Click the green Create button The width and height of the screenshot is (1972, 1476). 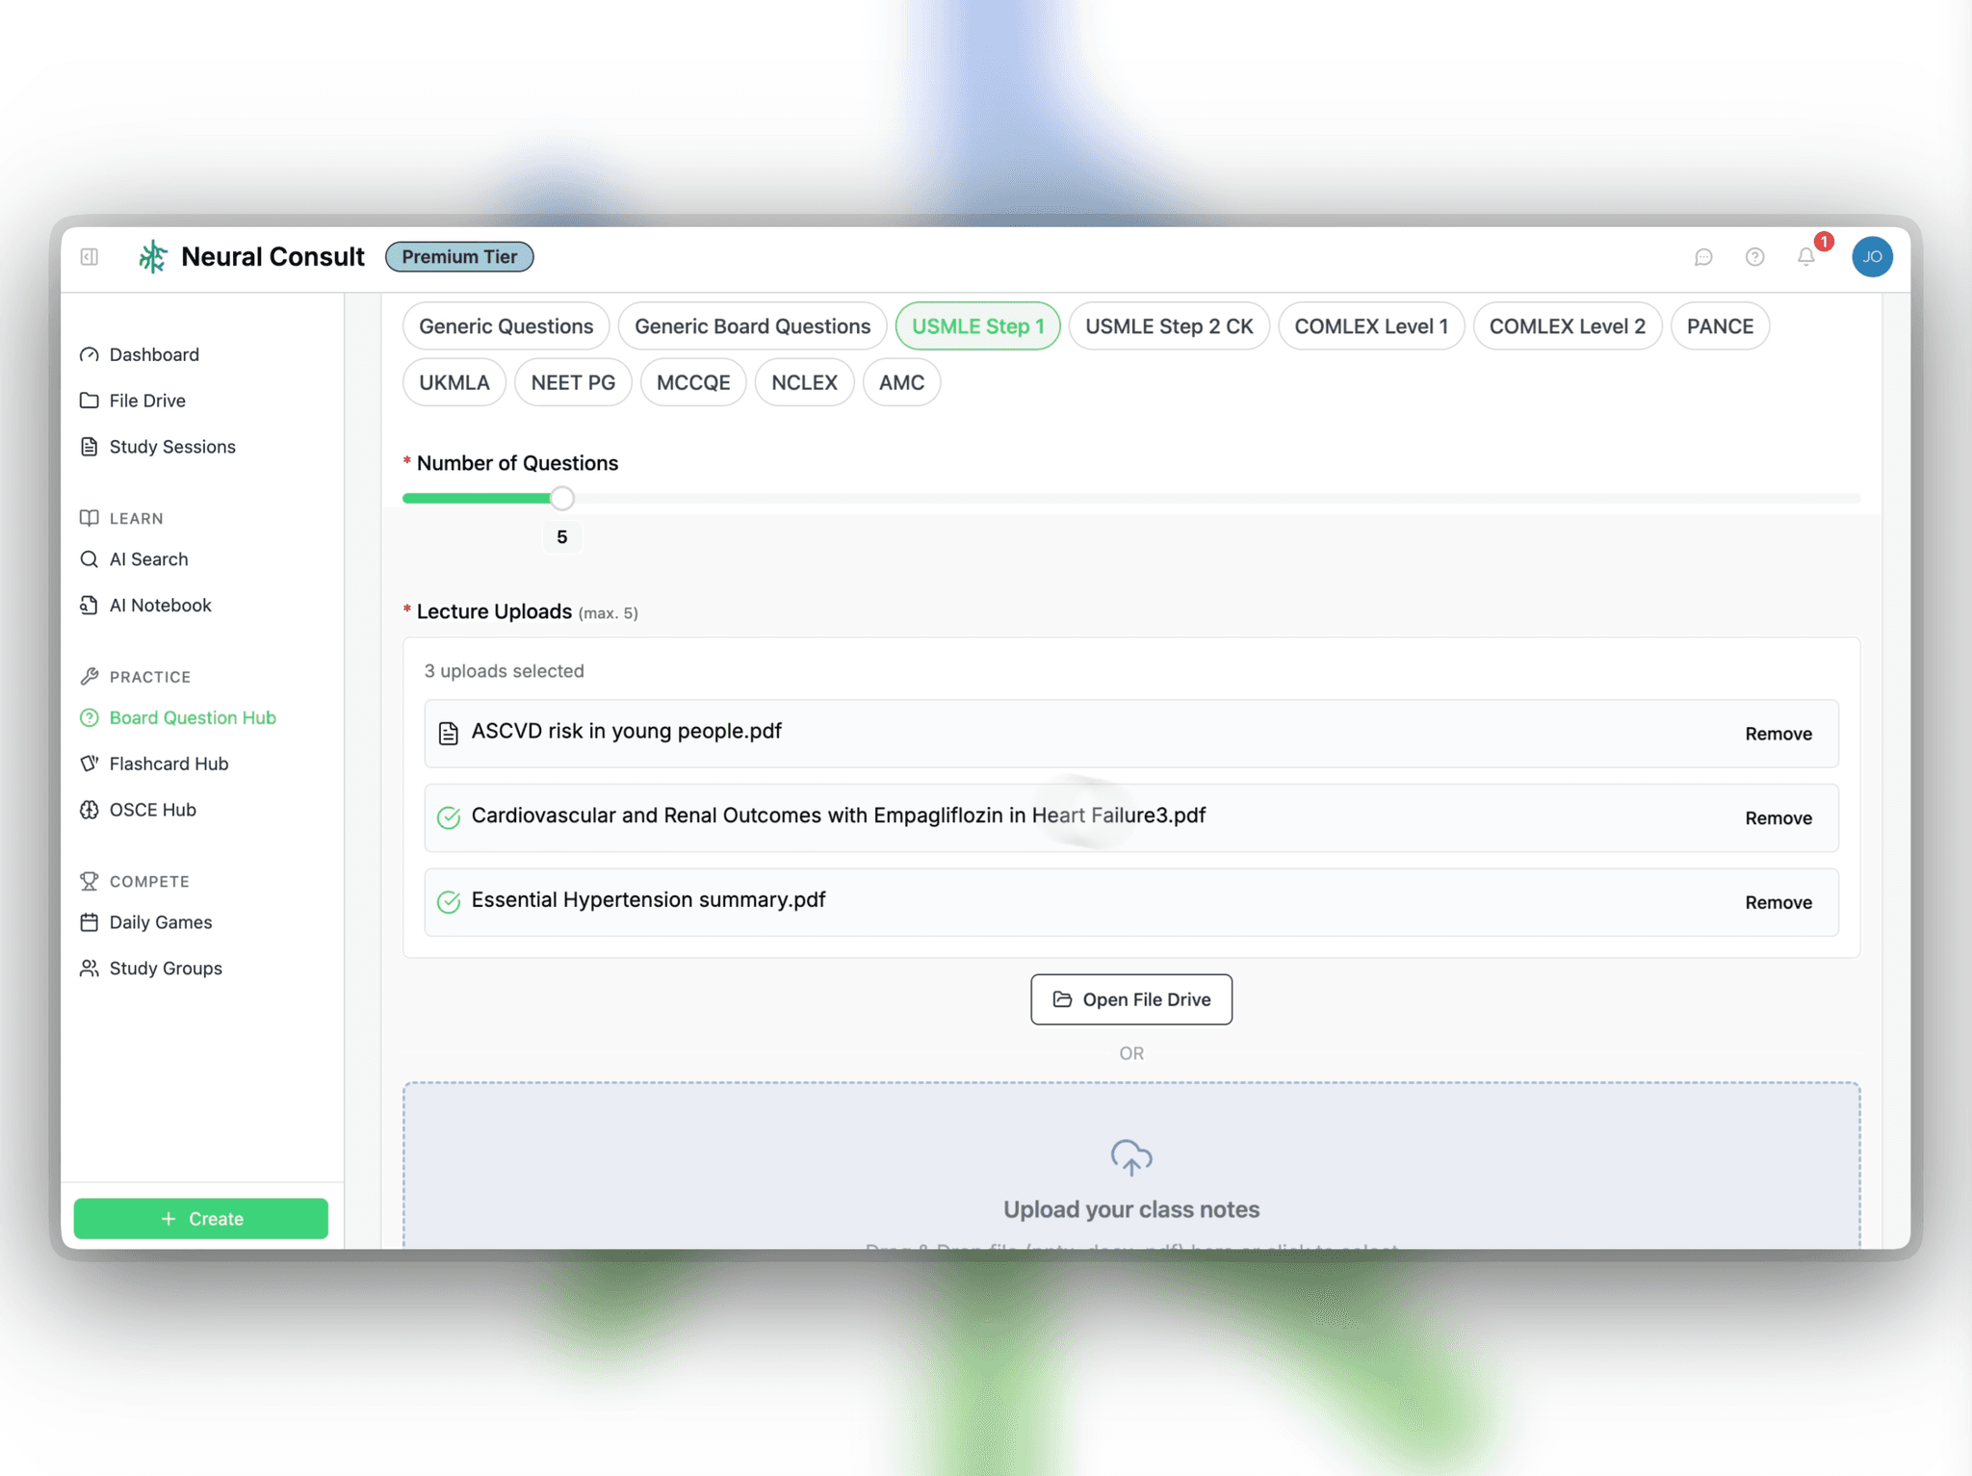click(200, 1218)
